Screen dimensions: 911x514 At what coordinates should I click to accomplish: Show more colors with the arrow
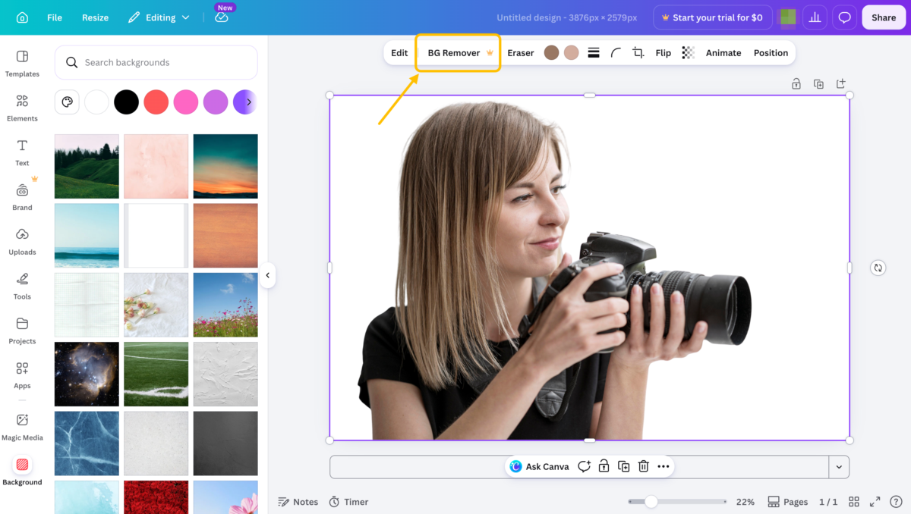tap(248, 102)
